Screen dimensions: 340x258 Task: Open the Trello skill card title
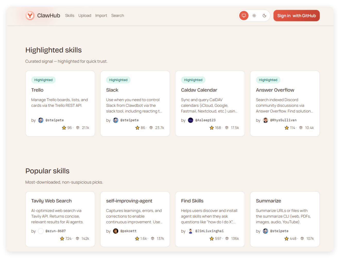[x=37, y=90]
